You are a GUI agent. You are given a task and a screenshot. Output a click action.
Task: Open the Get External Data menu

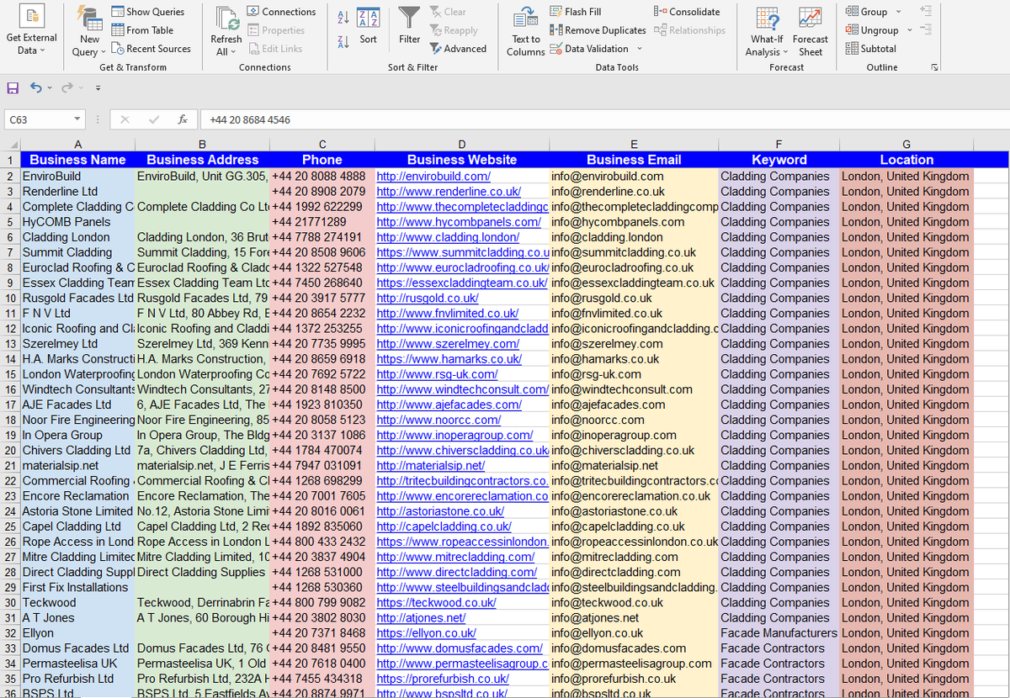[x=31, y=30]
